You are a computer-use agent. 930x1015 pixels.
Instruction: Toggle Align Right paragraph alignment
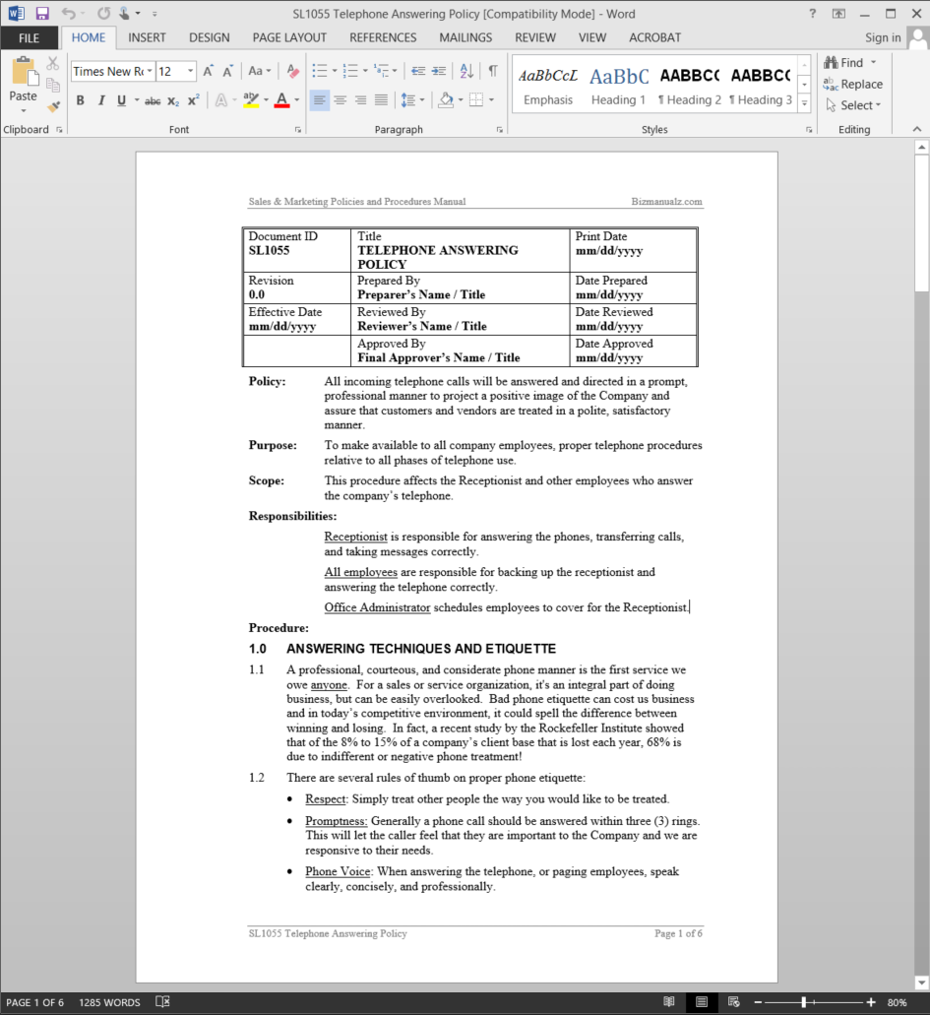[360, 100]
